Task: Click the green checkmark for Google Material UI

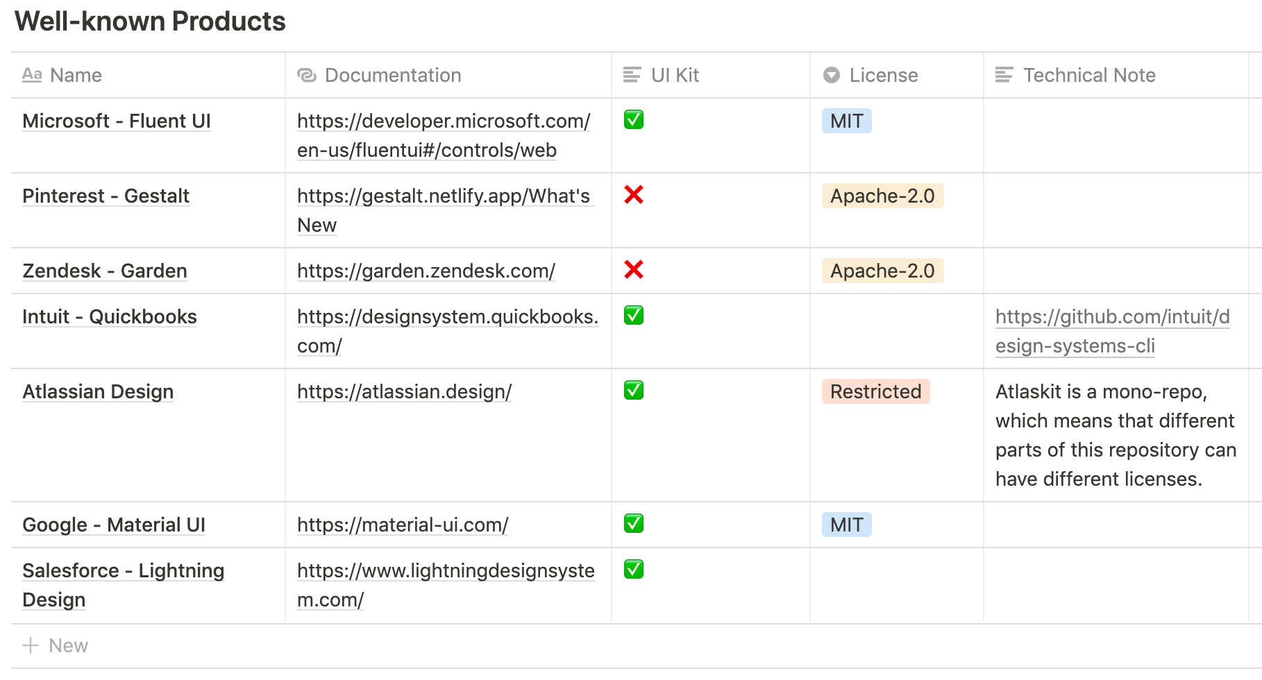Action: pyautogui.click(x=633, y=524)
